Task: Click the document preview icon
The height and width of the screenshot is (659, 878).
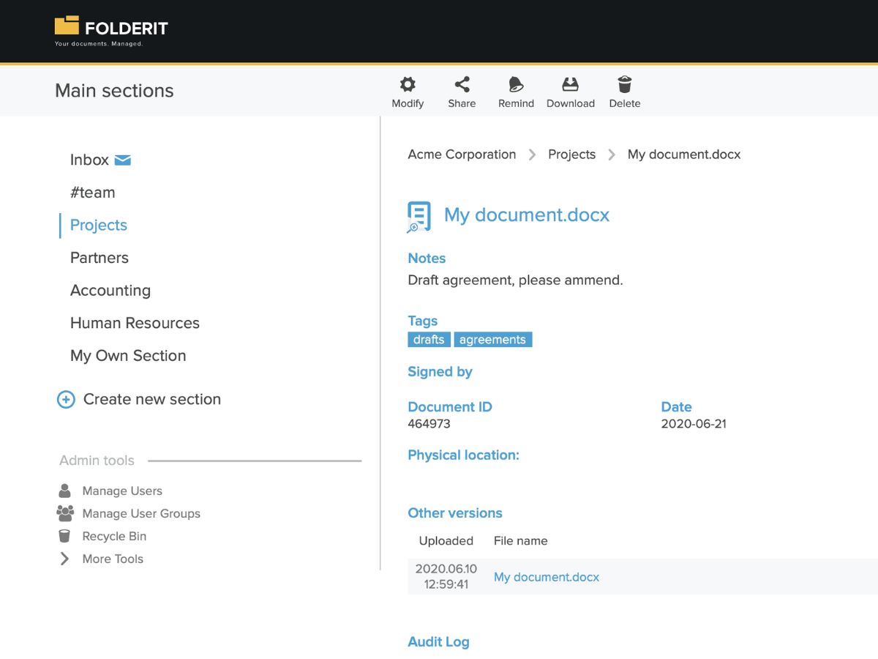Action: click(419, 217)
